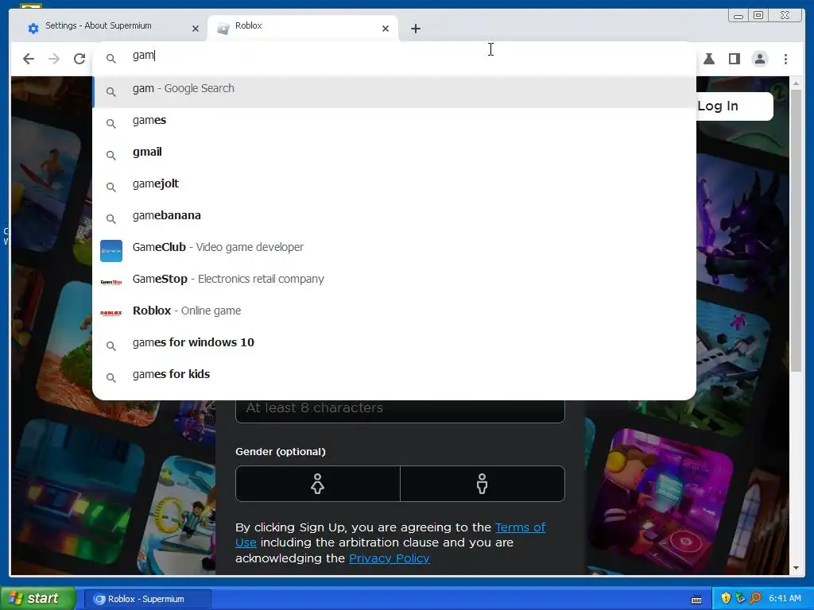Reload the Roblox page

79,59
